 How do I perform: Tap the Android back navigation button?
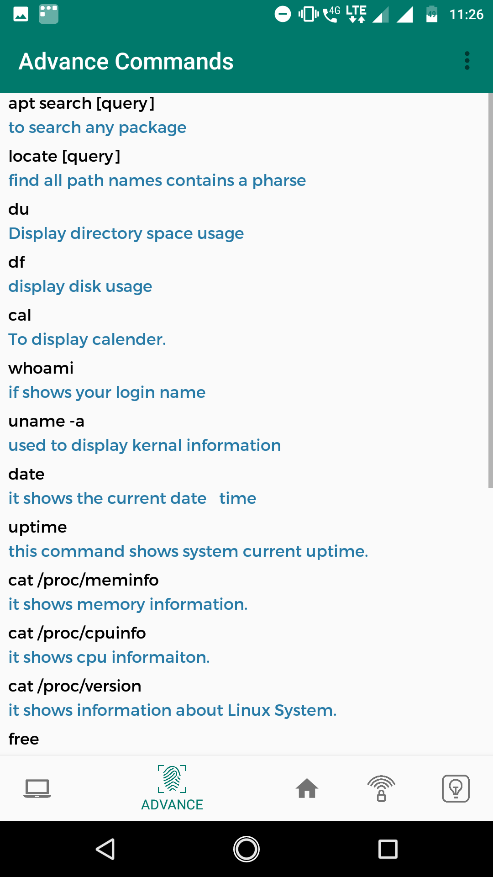(x=105, y=849)
